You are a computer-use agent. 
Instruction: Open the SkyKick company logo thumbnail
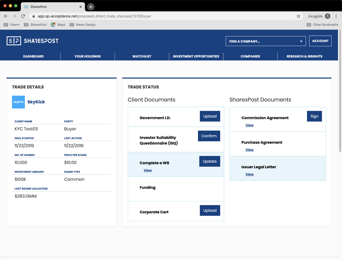[x=18, y=102]
